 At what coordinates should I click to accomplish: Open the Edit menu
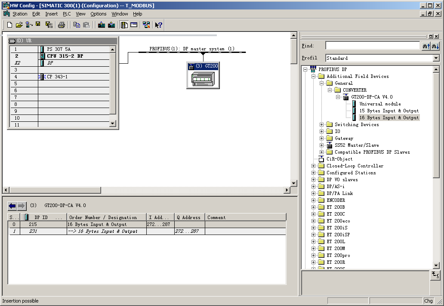pyautogui.click(x=36, y=14)
